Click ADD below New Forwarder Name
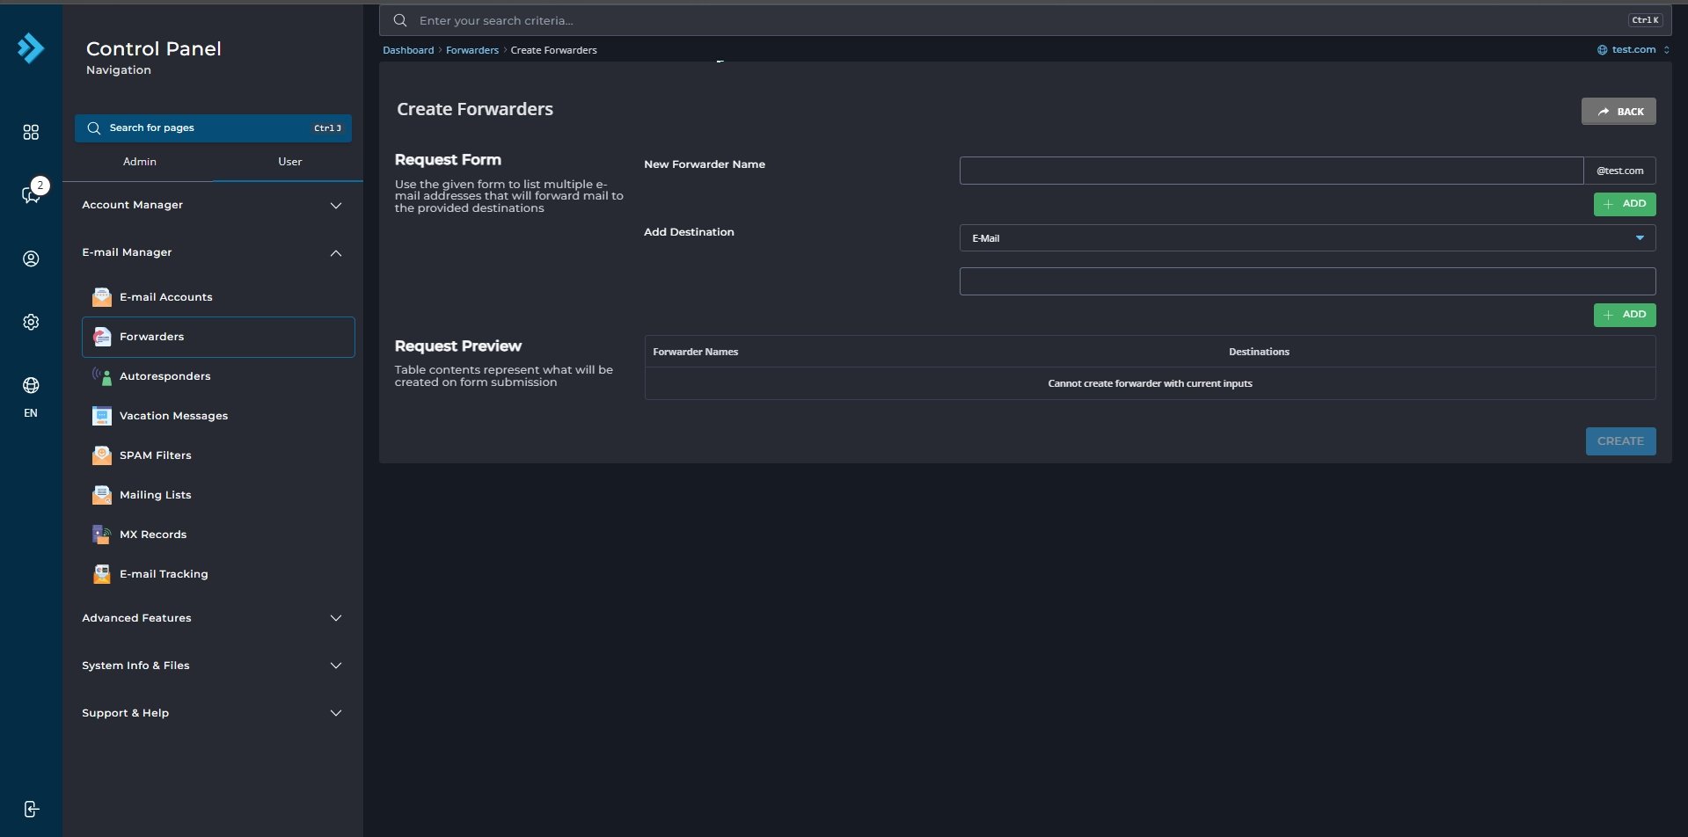The width and height of the screenshot is (1688, 837). [1625, 204]
